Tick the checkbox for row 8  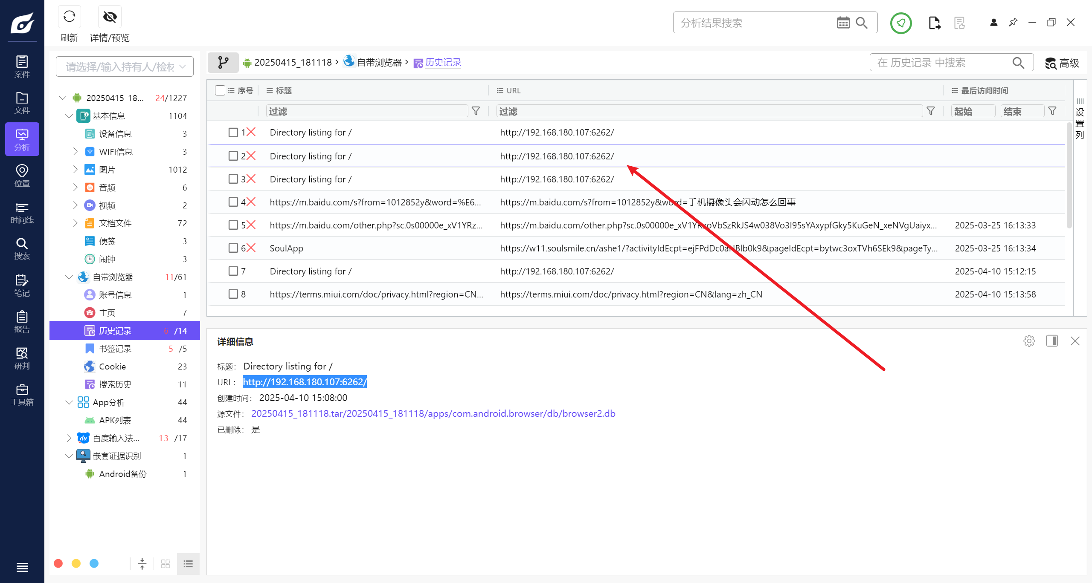pos(233,294)
